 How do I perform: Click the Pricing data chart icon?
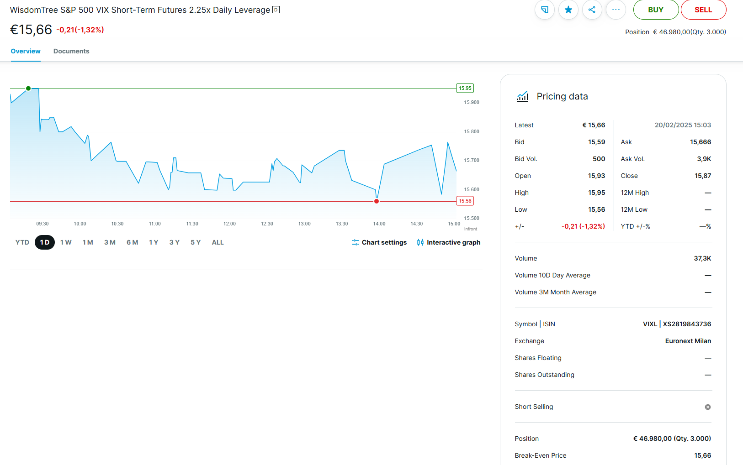tap(522, 96)
